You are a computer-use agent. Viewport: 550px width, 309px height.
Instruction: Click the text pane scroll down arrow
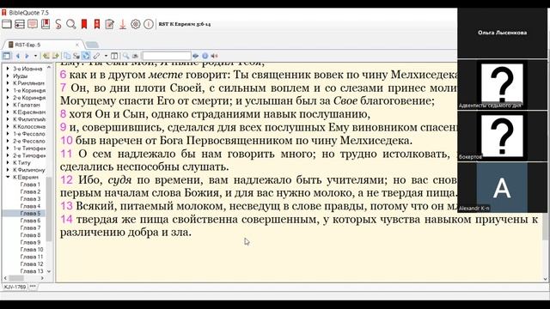(546, 279)
